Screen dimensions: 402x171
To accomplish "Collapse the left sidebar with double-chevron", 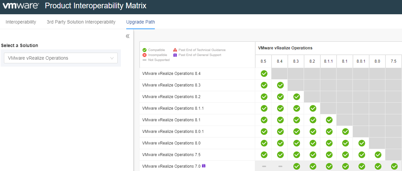I will 128,36.
